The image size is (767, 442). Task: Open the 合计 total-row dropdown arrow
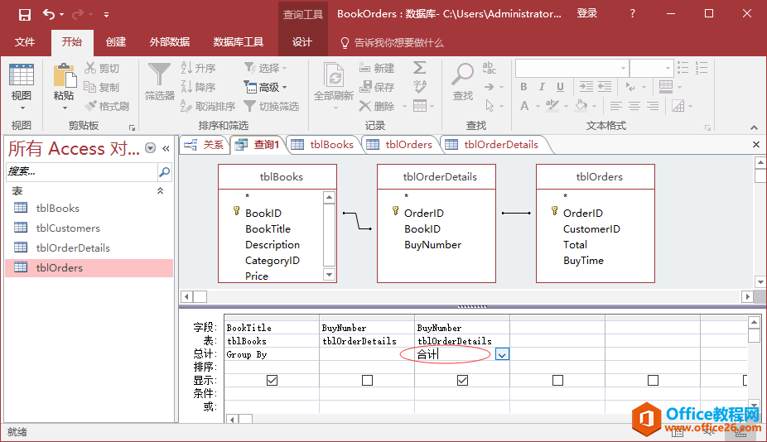tap(502, 354)
